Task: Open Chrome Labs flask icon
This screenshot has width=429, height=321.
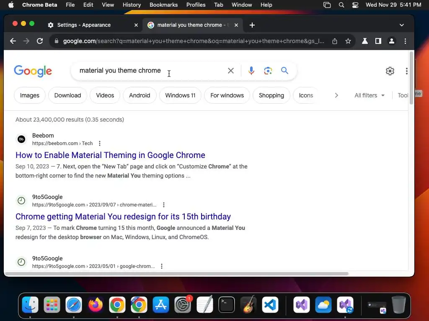Action: coord(365,41)
